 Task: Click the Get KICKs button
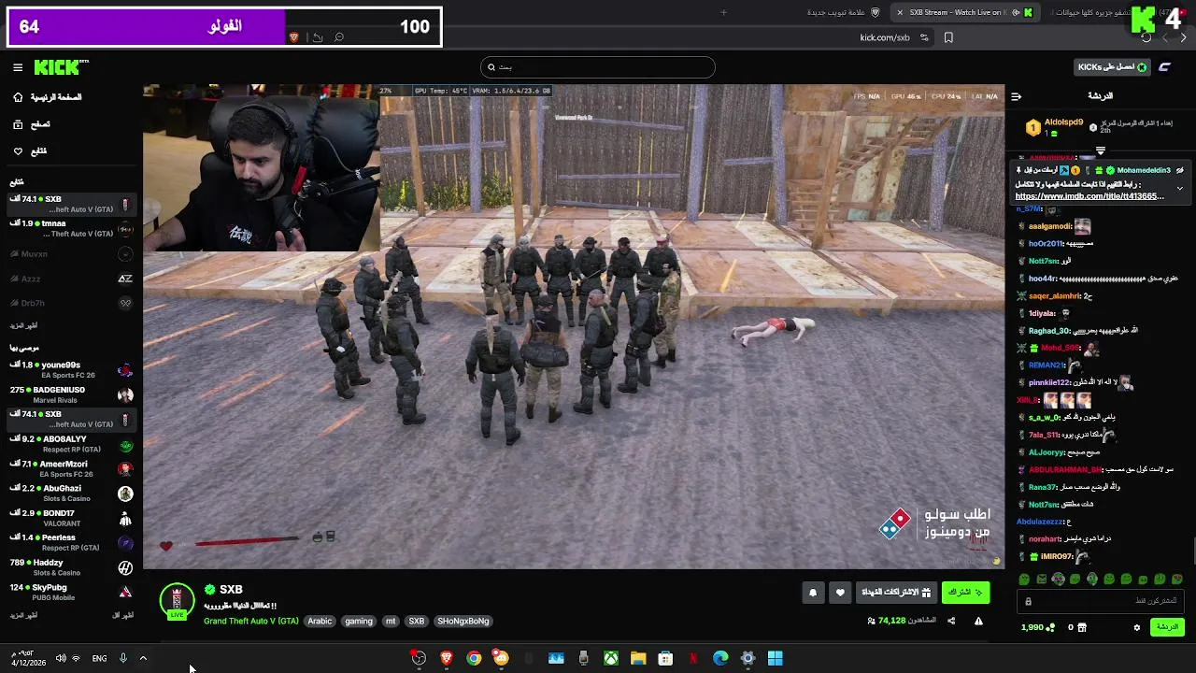click(x=1113, y=67)
